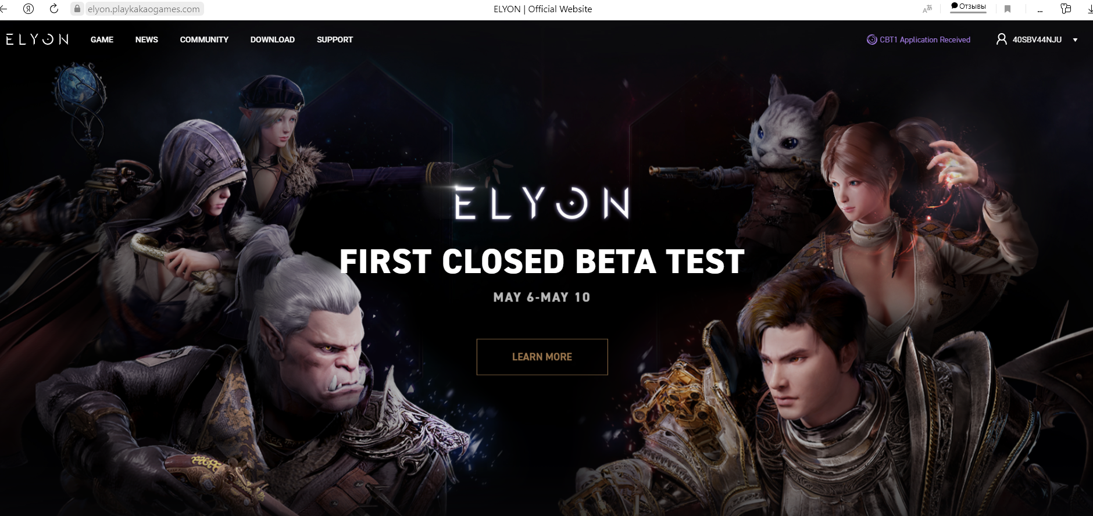This screenshot has width=1093, height=516.
Task: Expand the 40SBV44NJU account dropdown arrow
Action: pyautogui.click(x=1075, y=40)
